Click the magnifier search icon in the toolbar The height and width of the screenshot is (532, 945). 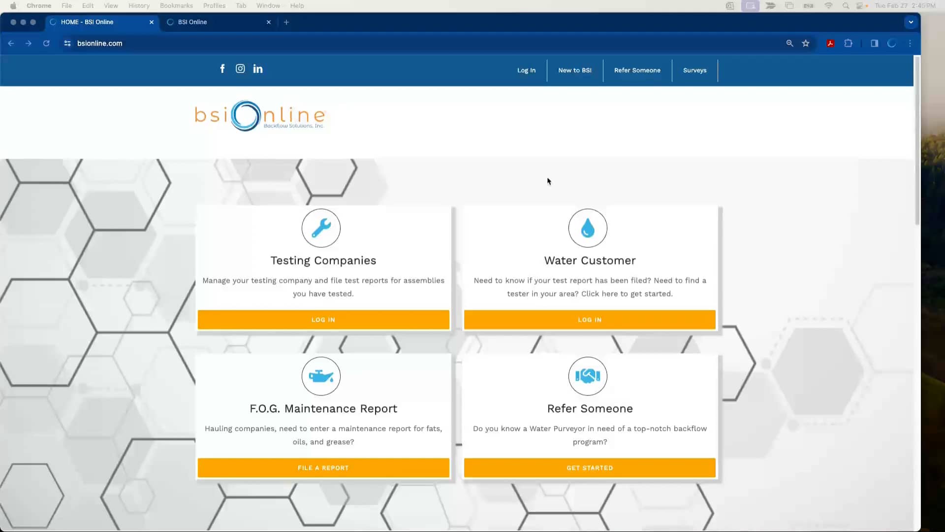(789, 43)
